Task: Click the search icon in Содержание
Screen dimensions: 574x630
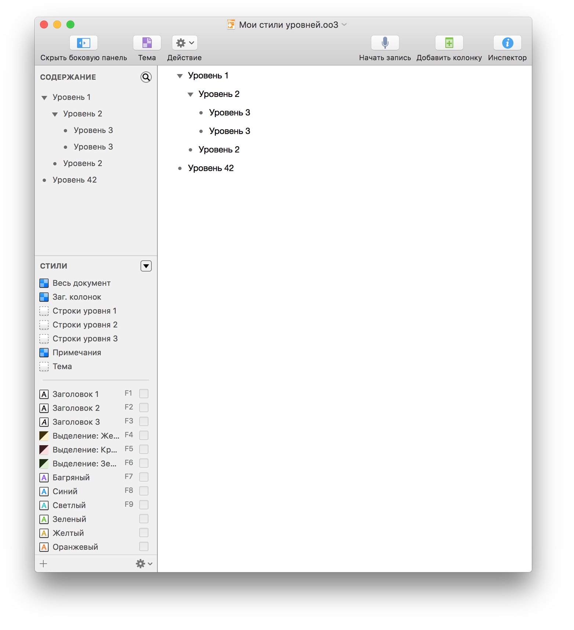Action: [x=146, y=77]
